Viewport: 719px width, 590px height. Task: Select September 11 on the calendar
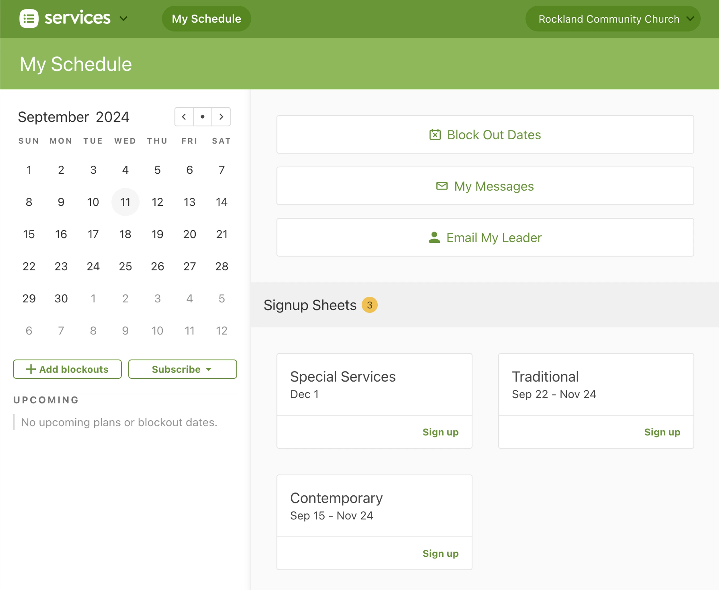click(125, 202)
